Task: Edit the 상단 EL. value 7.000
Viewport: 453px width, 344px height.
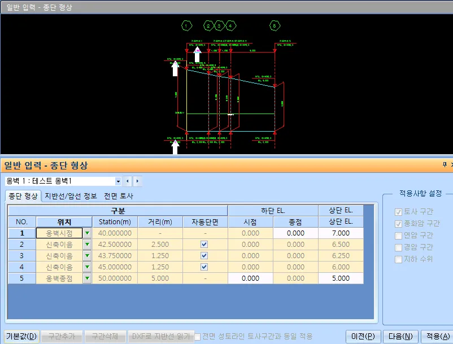Action: [x=341, y=233]
